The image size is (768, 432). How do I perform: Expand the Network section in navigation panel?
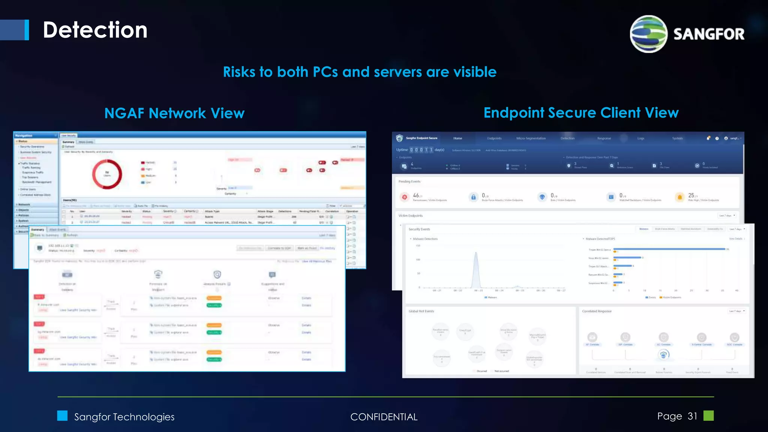pos(24,205)
